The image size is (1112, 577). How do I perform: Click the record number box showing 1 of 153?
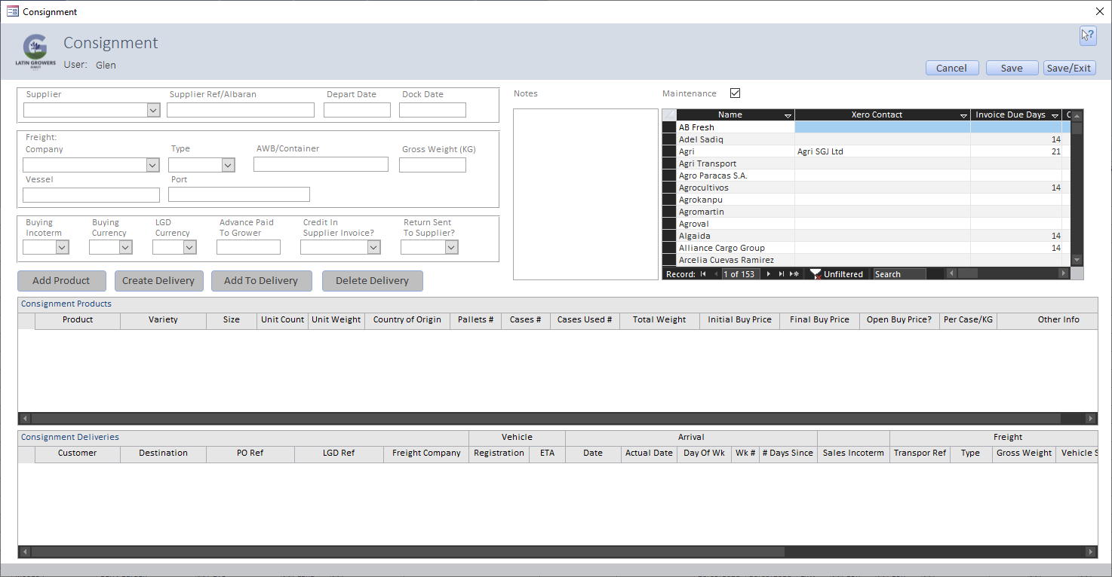pyautogui.click(x=741, y=274)
